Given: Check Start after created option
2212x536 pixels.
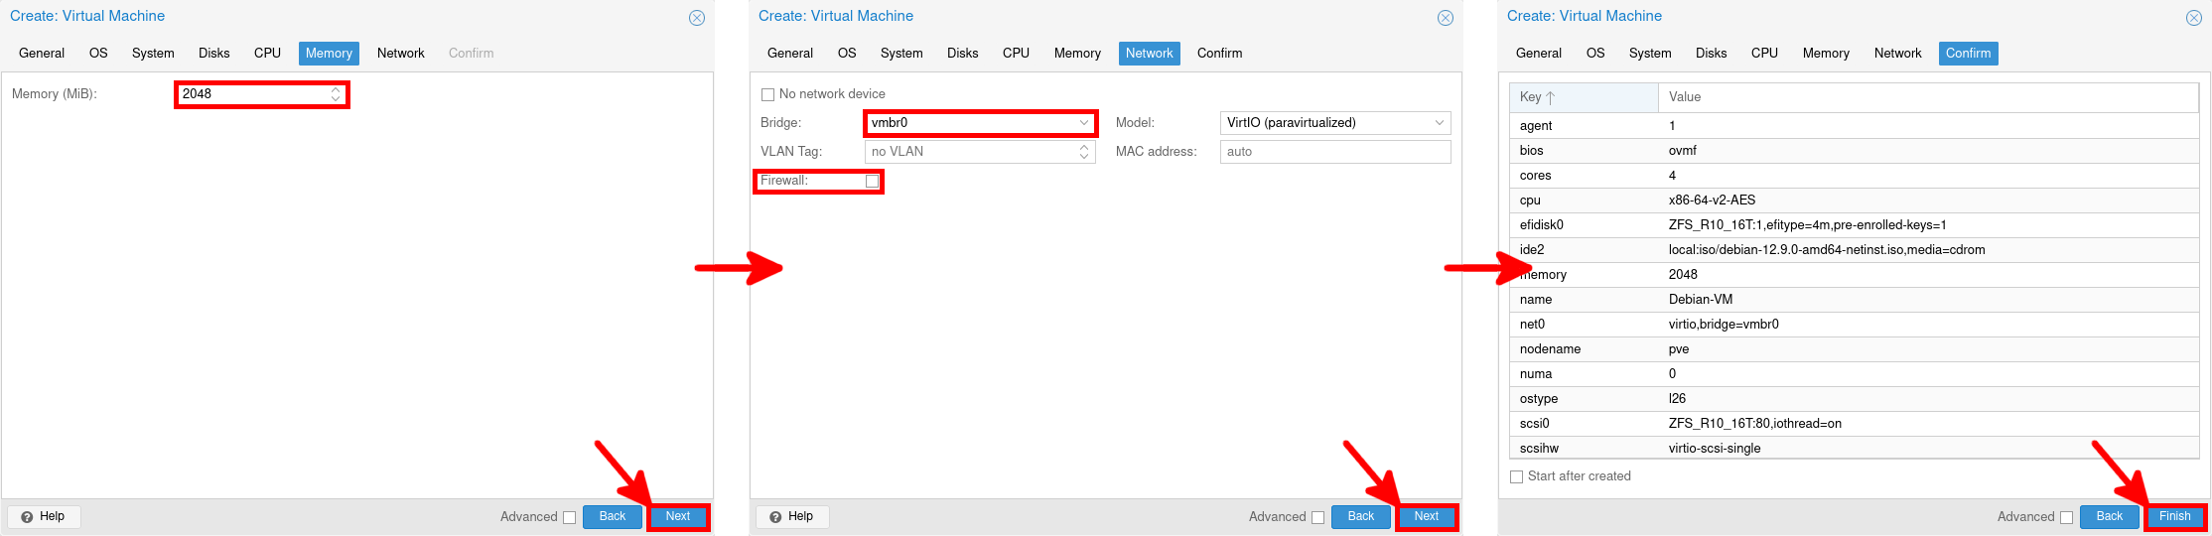Looking at the screenshot, I should point(1516,476).
